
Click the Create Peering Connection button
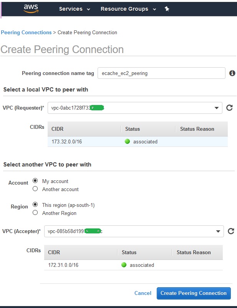point(194,293)
